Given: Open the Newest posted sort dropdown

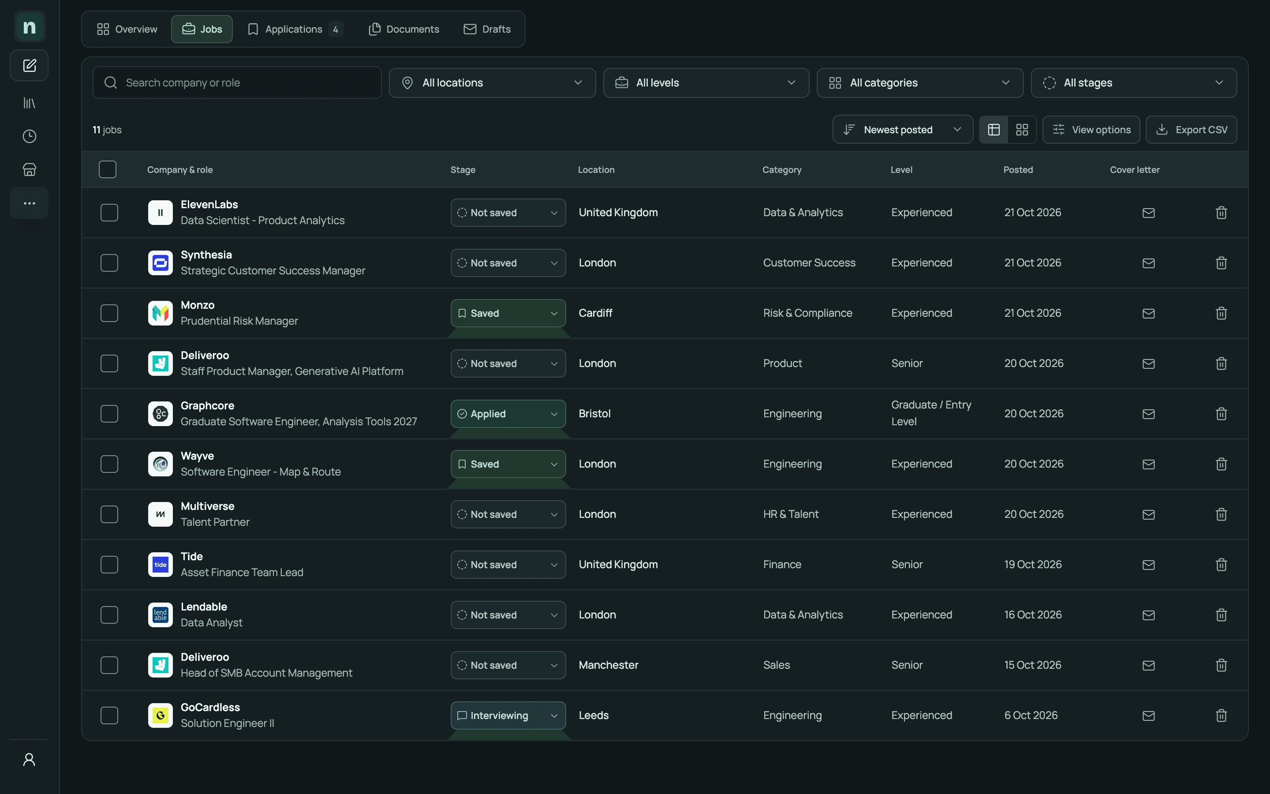Looking at the screenshot, I should point(903,130).
